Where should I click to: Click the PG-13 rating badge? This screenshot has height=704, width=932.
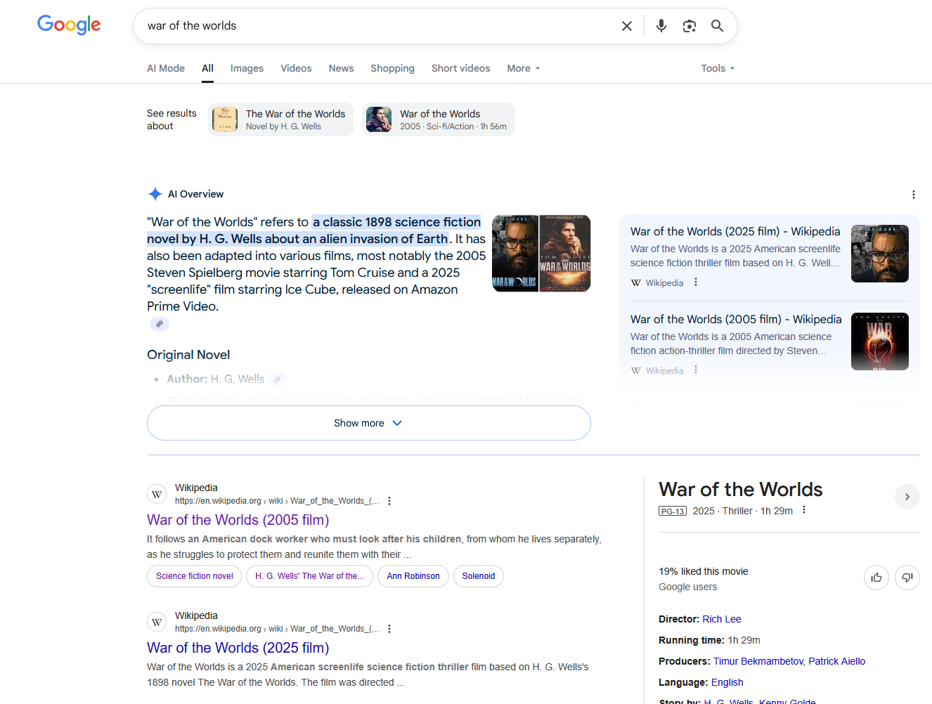pos(673,511)
